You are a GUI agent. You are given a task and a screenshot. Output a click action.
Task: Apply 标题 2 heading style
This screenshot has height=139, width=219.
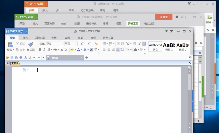tap(183, 47)
